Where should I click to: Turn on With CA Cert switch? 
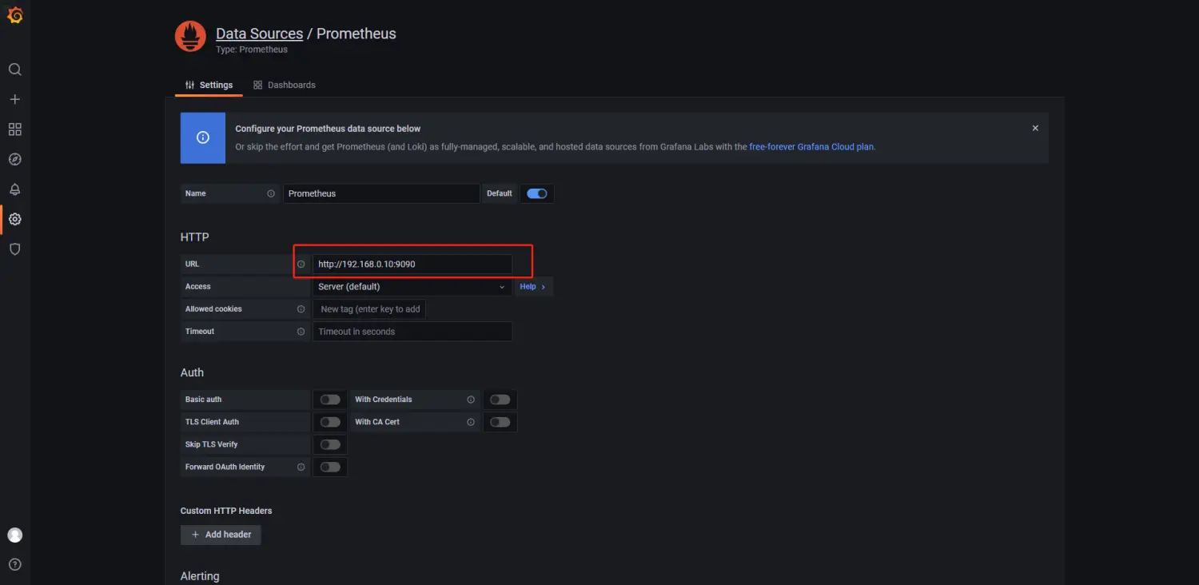click(500, 422)
